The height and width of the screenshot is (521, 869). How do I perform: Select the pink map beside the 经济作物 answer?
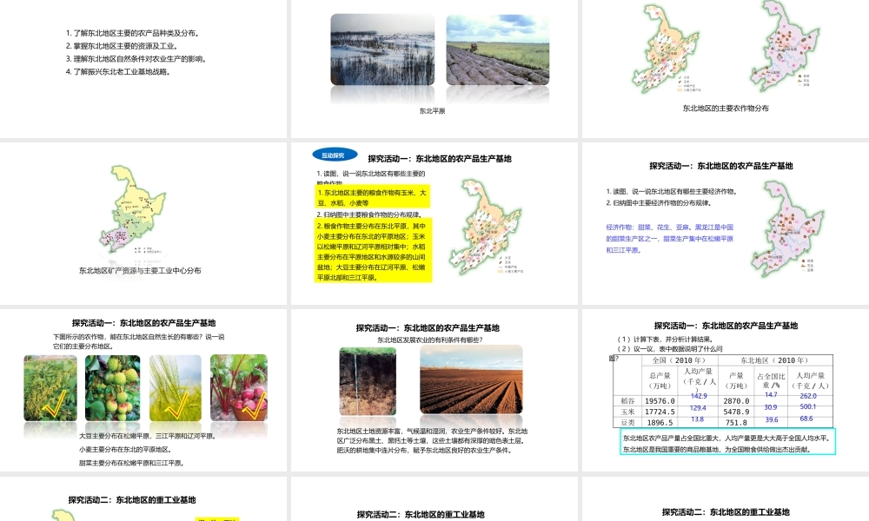[787, 229]
